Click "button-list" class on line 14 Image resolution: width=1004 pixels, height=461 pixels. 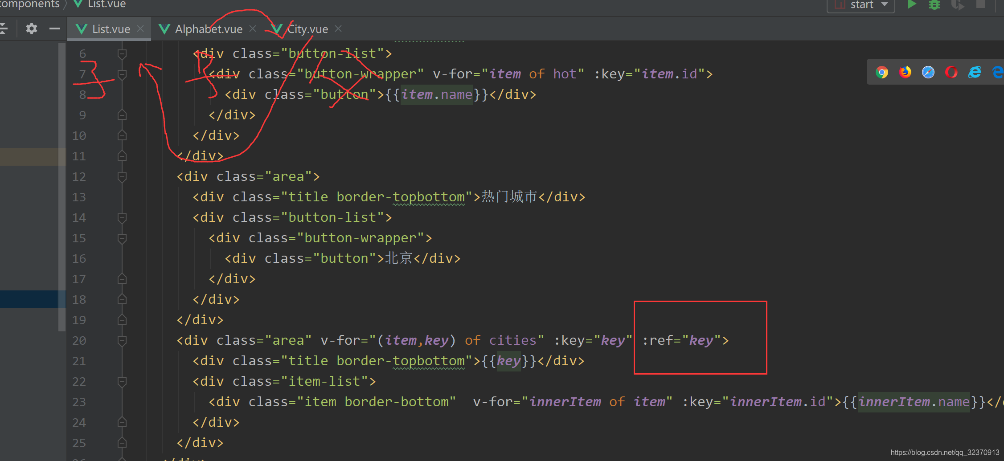[x=332, y=217]
